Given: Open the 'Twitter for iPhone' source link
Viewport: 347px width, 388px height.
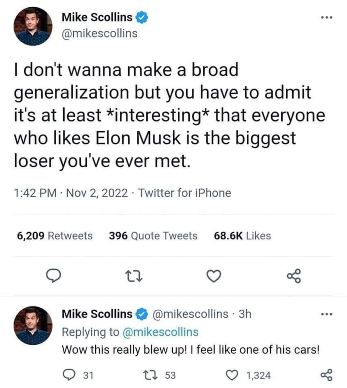Looking at the screenshot, I should 184,193.
